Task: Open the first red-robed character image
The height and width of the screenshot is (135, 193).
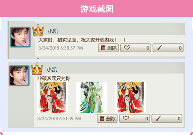Action: [53, 97]
